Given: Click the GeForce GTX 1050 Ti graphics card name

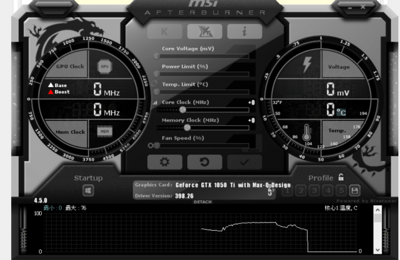Looking at the screenshot, I should coord(233,185).
